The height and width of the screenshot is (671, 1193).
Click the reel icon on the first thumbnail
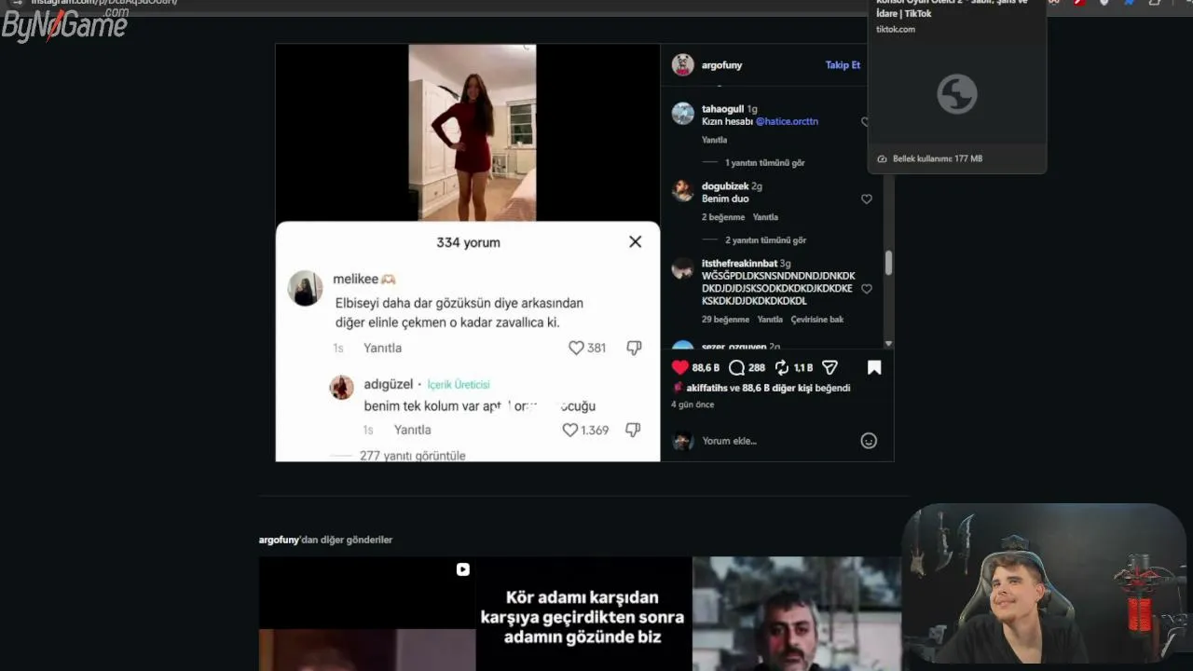pos(463,569)
